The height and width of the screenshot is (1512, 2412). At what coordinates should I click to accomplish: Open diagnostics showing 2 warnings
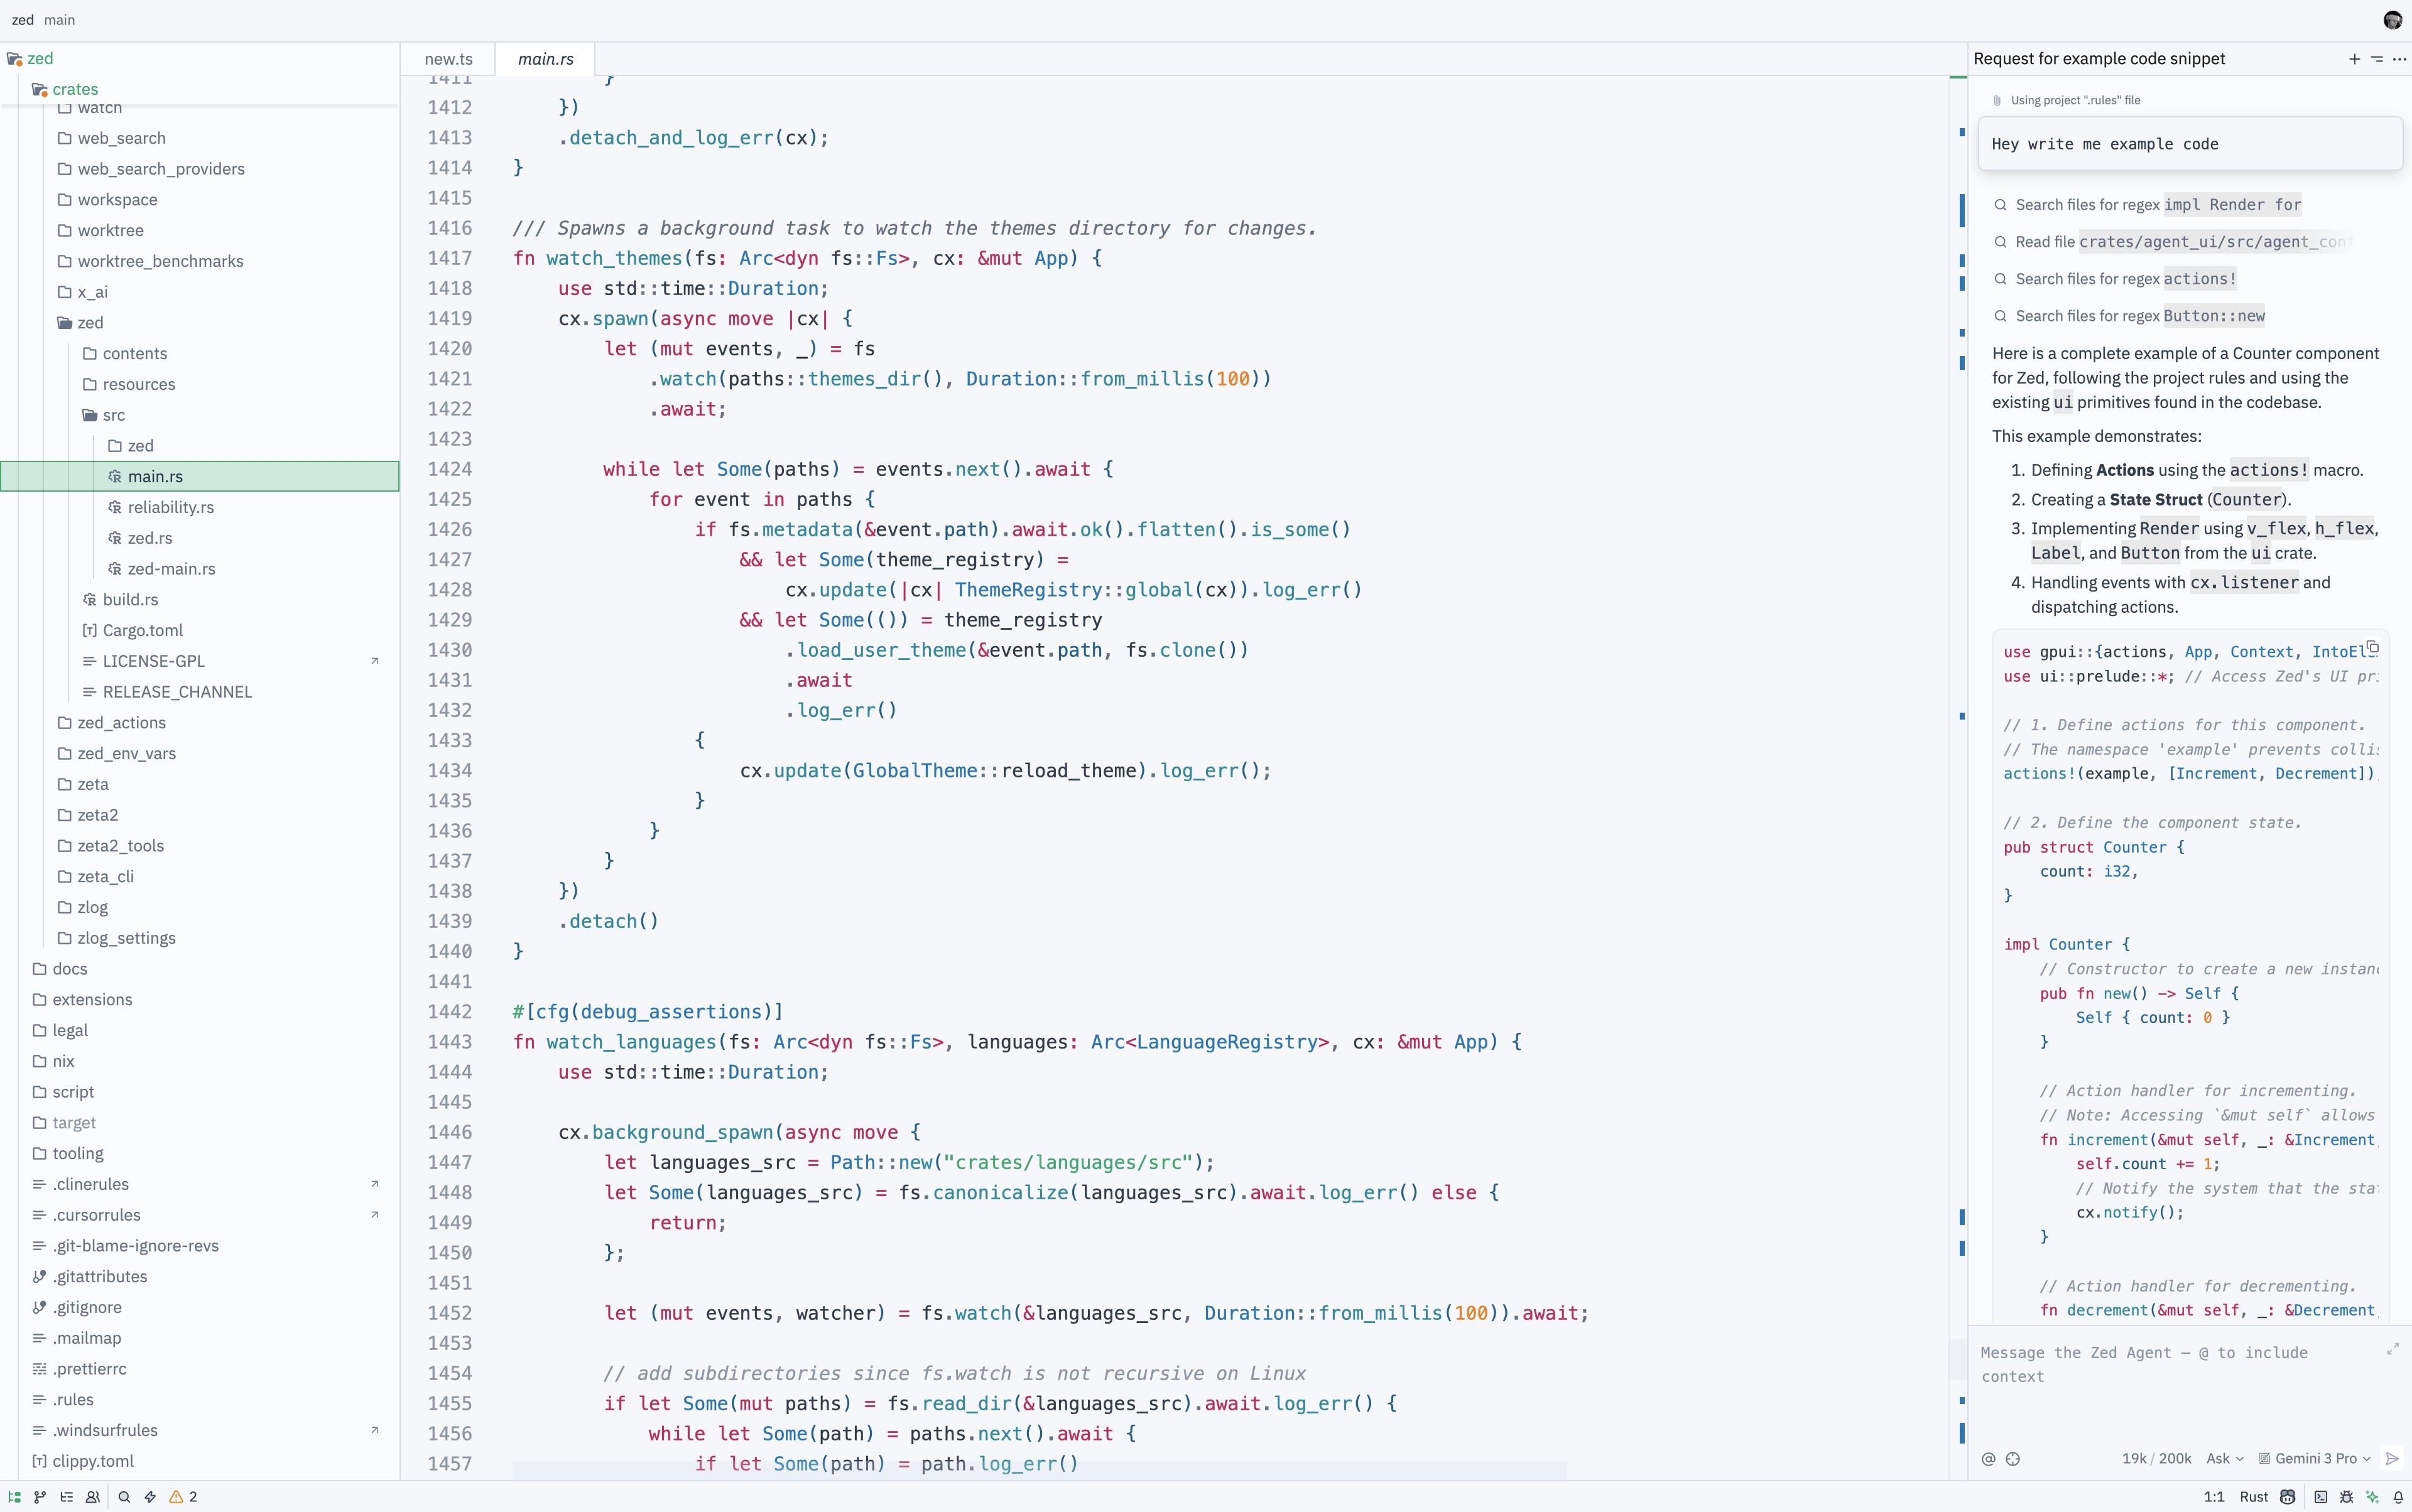(183, 1497)
